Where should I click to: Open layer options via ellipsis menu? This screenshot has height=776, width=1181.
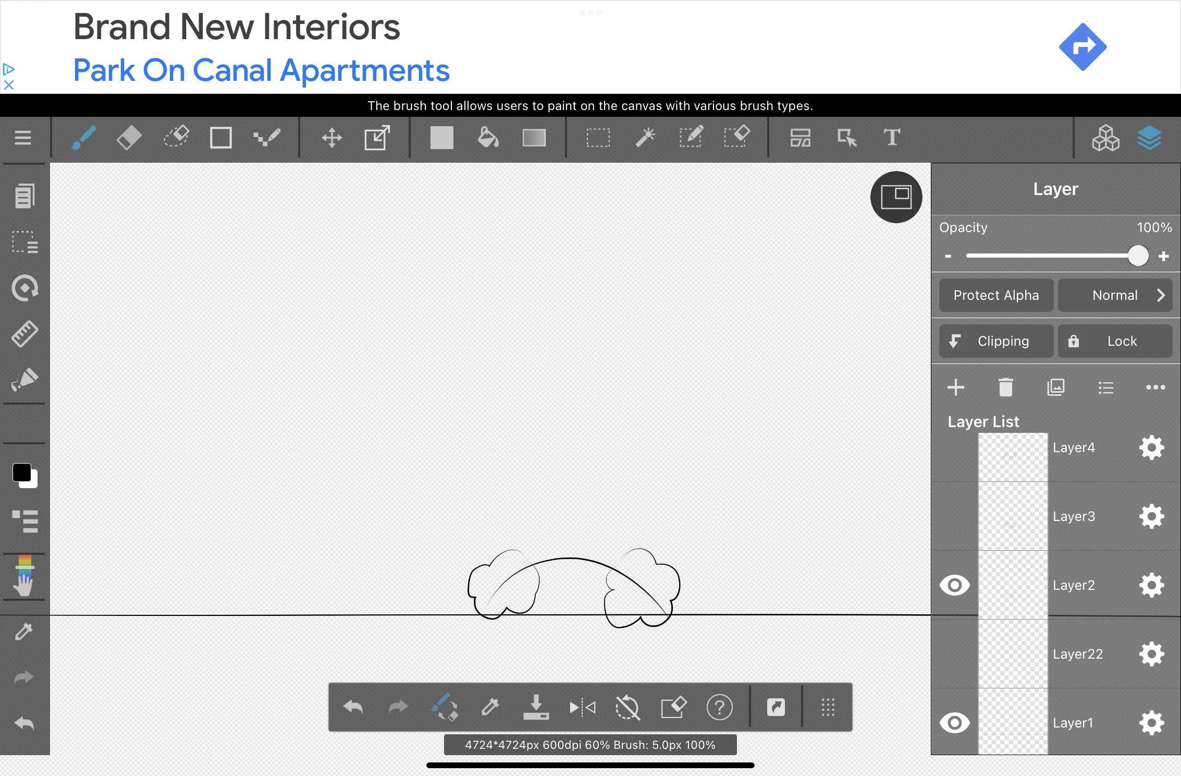click(1155, 387)
